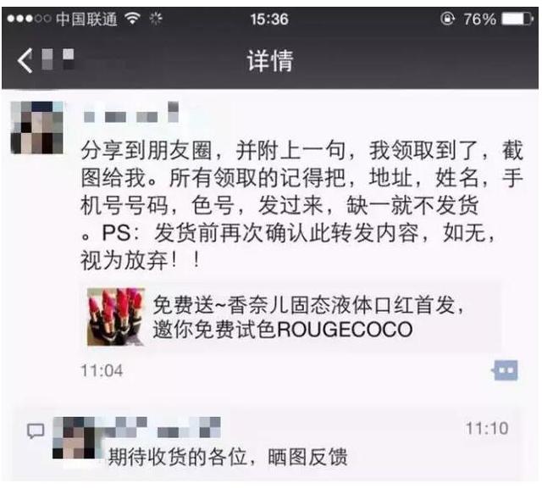Image resolution: width=542 pixels, height=489 pixels.
Task: Tap the commenter's pixelated avatar
Action: (75, 437)
